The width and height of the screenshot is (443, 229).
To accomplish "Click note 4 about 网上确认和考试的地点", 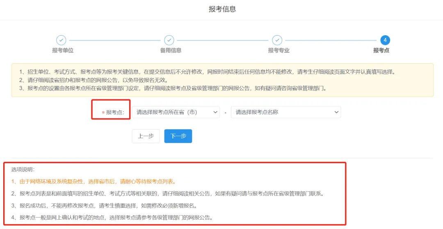I will pyautogui.click(x=113, y=218).
